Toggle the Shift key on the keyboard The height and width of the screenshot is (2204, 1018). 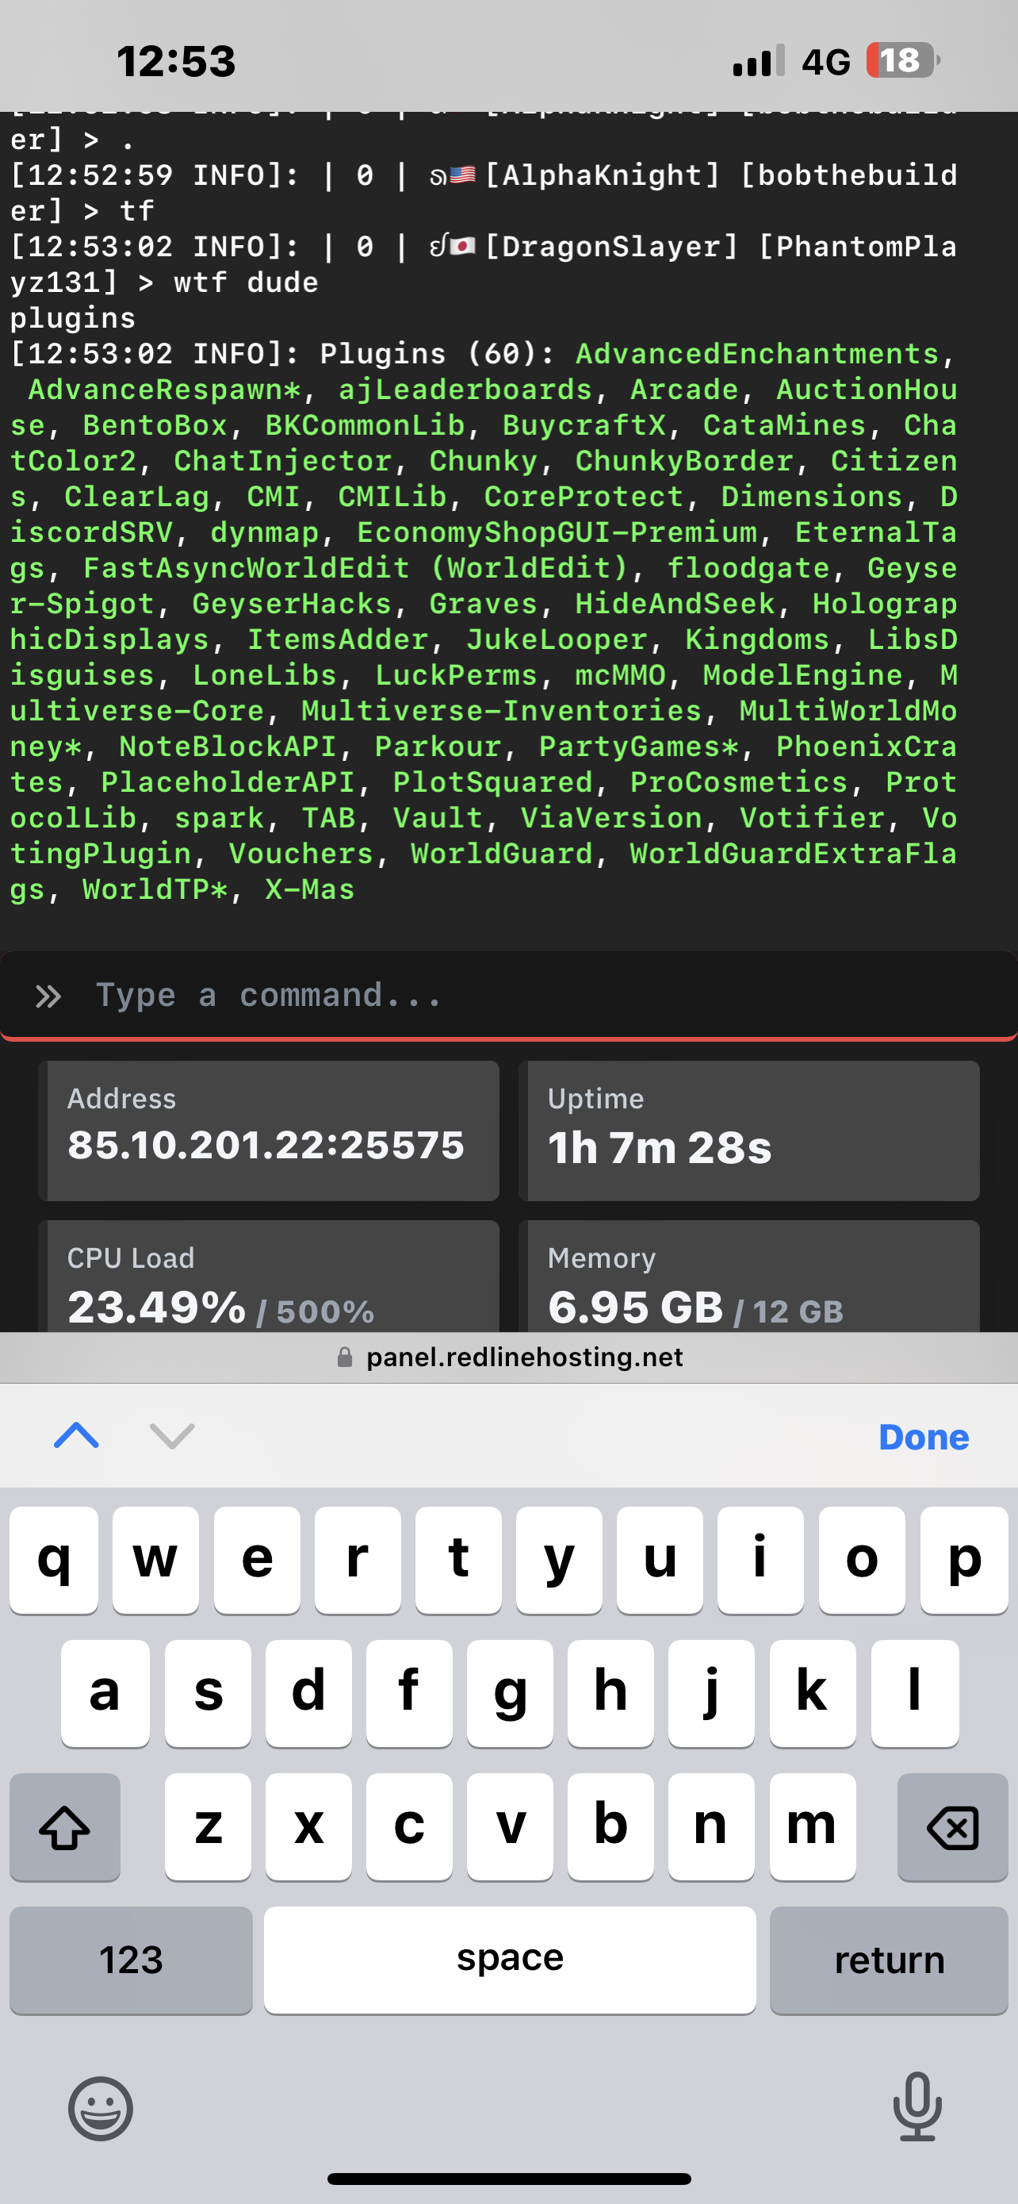(65, 1827)
